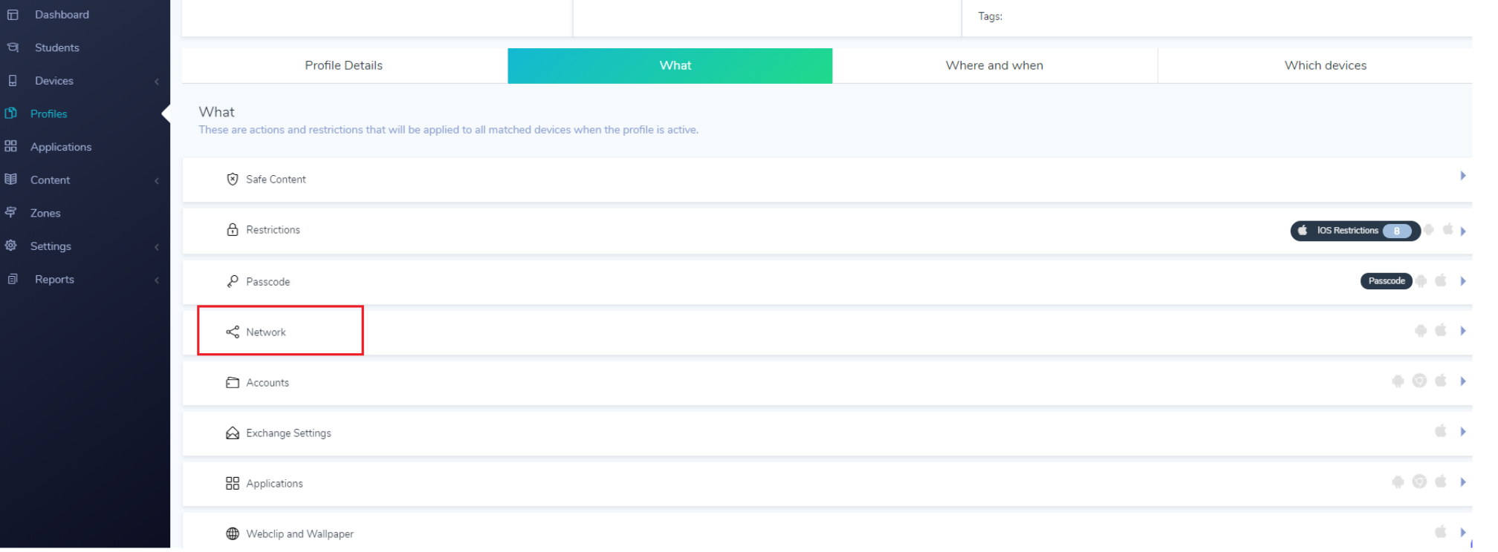This screenshot has height=552, width=1498.
Task: Click the Android icon in Restrictions row
Action: click(x=1429, y=230)
